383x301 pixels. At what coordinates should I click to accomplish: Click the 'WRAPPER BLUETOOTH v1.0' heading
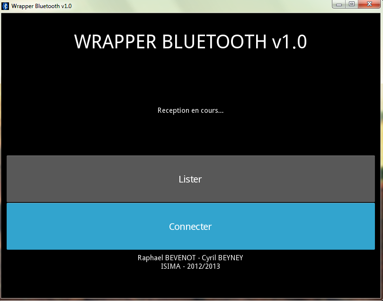190,42
